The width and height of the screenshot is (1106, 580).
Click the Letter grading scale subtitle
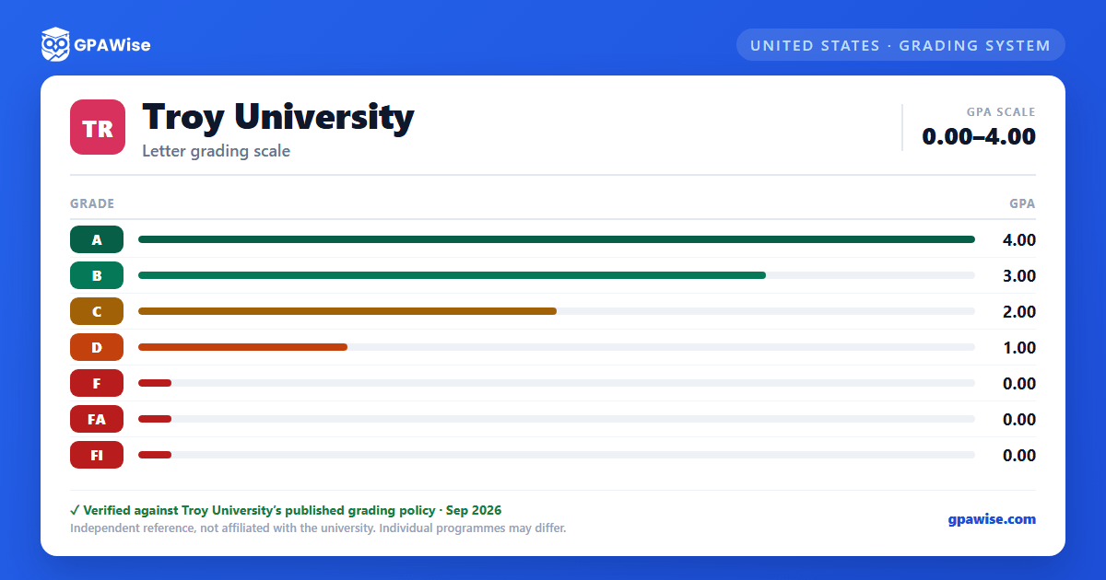[216, 151]
